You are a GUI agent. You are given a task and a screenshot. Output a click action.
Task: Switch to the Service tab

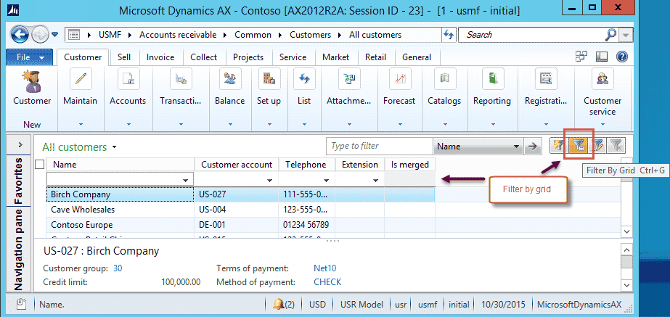click(293, 57)
